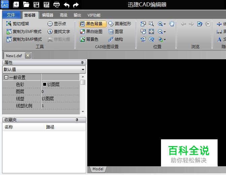Switch to the 高级 advanced tab
Viewport: 226px width, 175px height.
point(64,15)
